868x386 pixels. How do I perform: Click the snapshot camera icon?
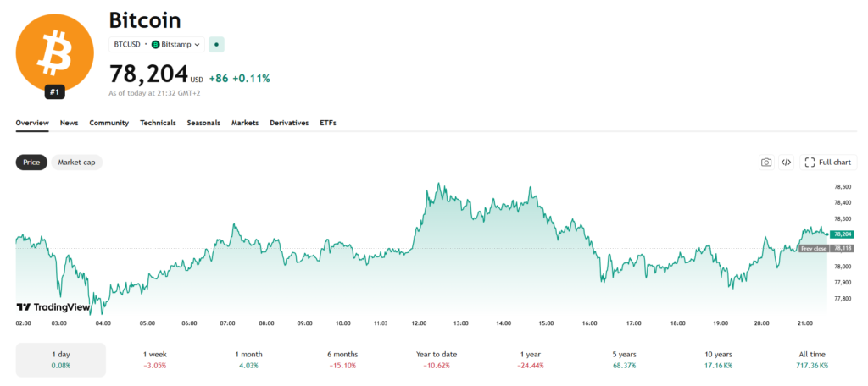pyautogui.click(x=766, y=162)
